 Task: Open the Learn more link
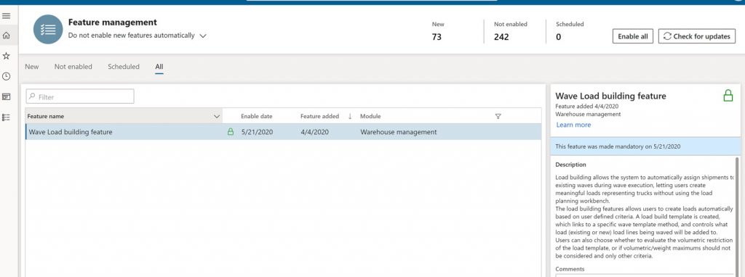[573, 125]
